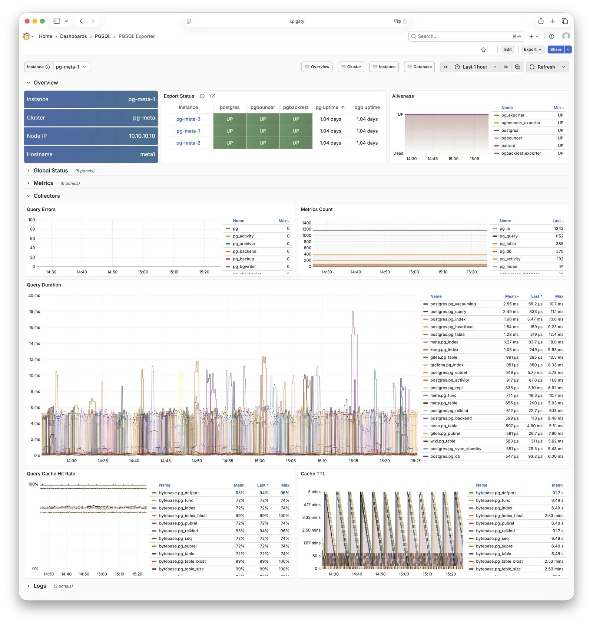Click the dashboard Search field
Viewport: 593px width, 625px height.
coord(463,36)
